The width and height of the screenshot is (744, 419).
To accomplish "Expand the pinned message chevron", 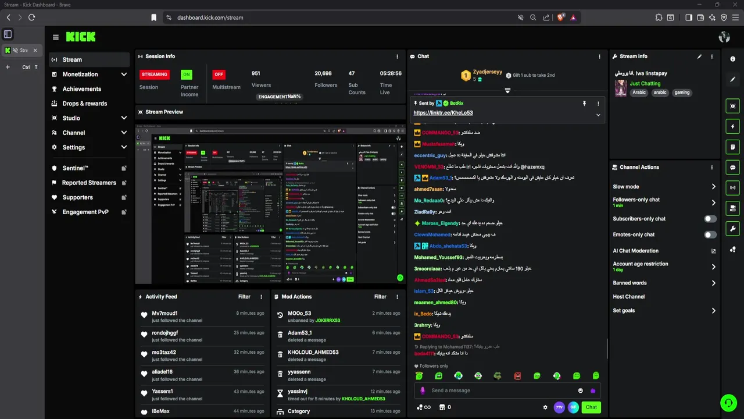I will (598, 115).
